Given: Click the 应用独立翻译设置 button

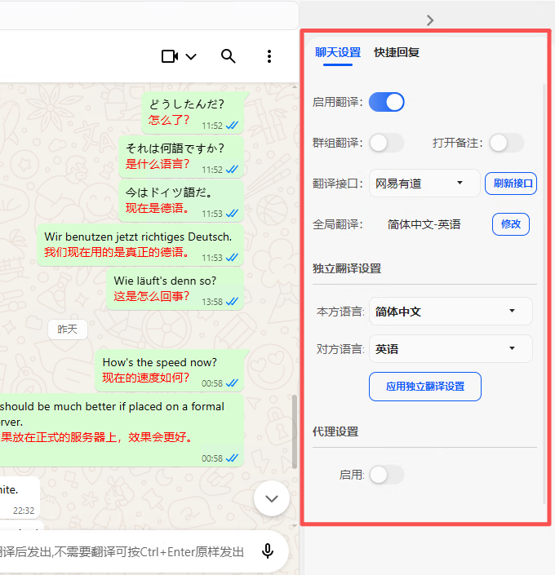Looking at the screenshot, I should [425, 387].
